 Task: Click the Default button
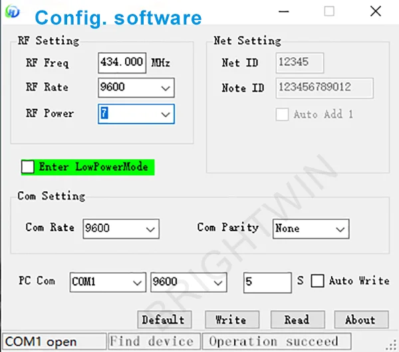click(164, 319)
